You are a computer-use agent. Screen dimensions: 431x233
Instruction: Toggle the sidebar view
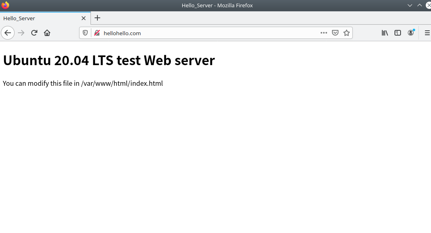[x=398, y=33]
